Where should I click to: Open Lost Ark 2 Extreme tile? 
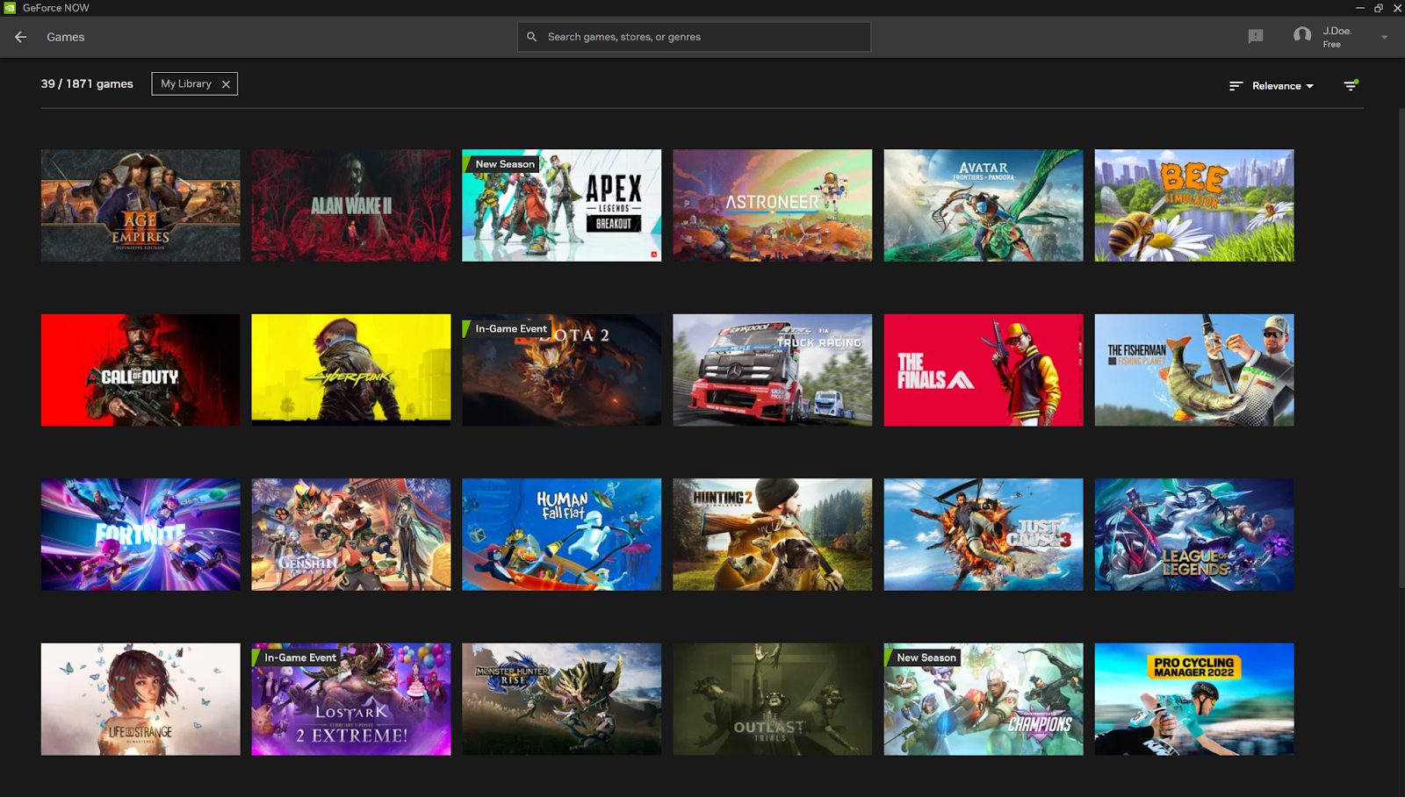351,700
